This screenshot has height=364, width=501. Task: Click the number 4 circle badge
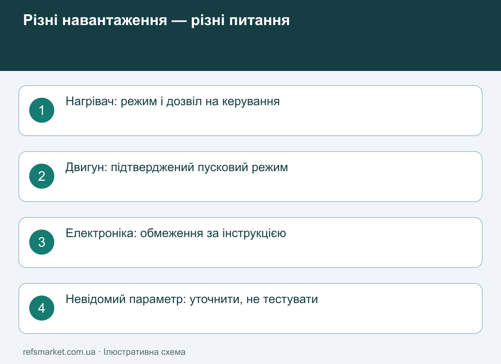(x=42, y=308)
